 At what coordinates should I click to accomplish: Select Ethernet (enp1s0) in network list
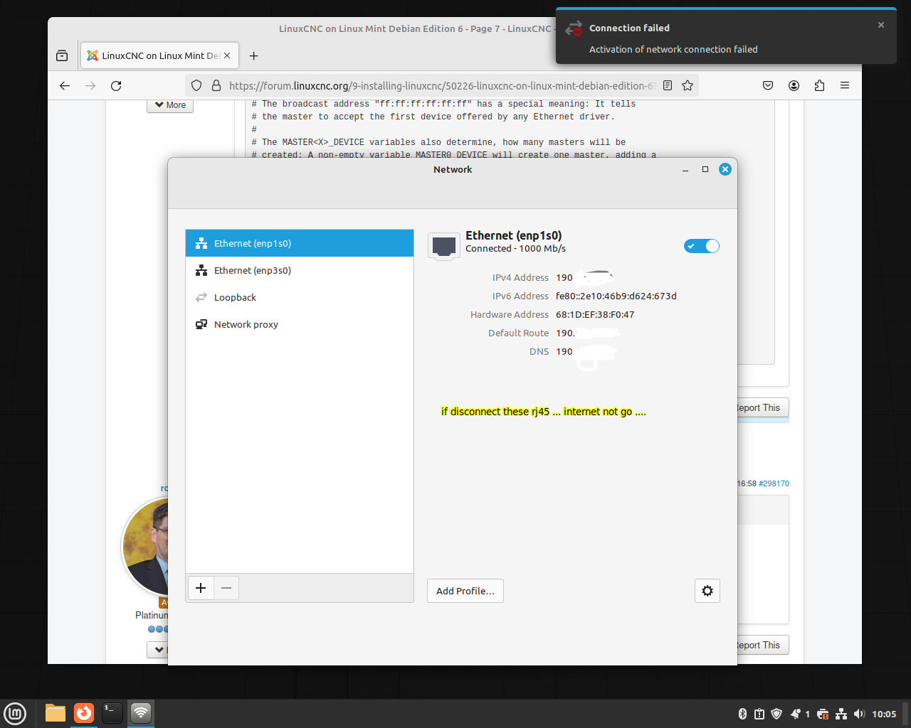click(300, 243)
